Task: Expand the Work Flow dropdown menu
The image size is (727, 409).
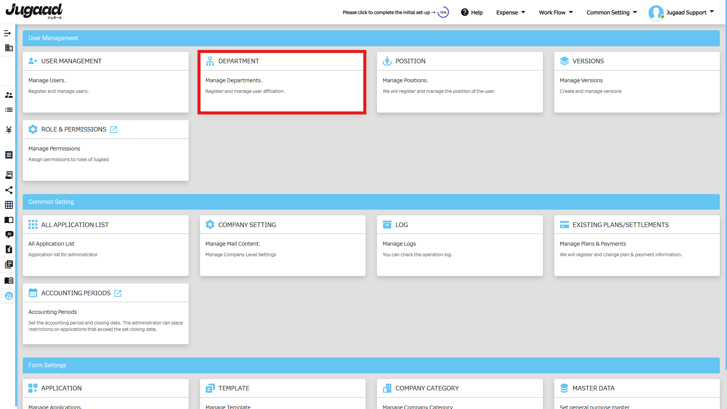Action: [x=556, y=13]
